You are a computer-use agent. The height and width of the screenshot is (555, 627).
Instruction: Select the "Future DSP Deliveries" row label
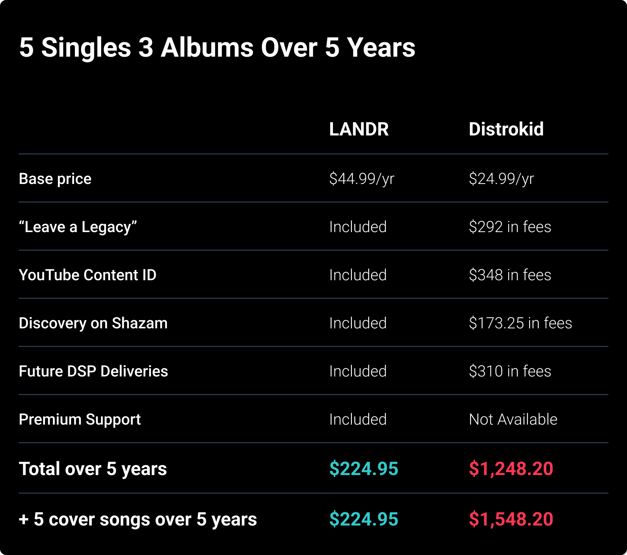94,371
